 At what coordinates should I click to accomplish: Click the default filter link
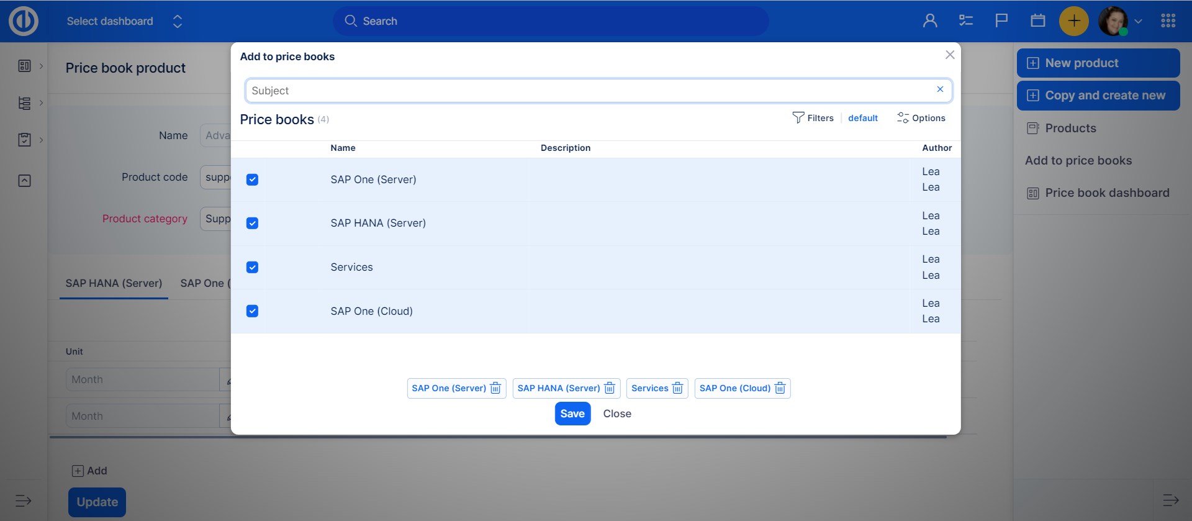862,118
